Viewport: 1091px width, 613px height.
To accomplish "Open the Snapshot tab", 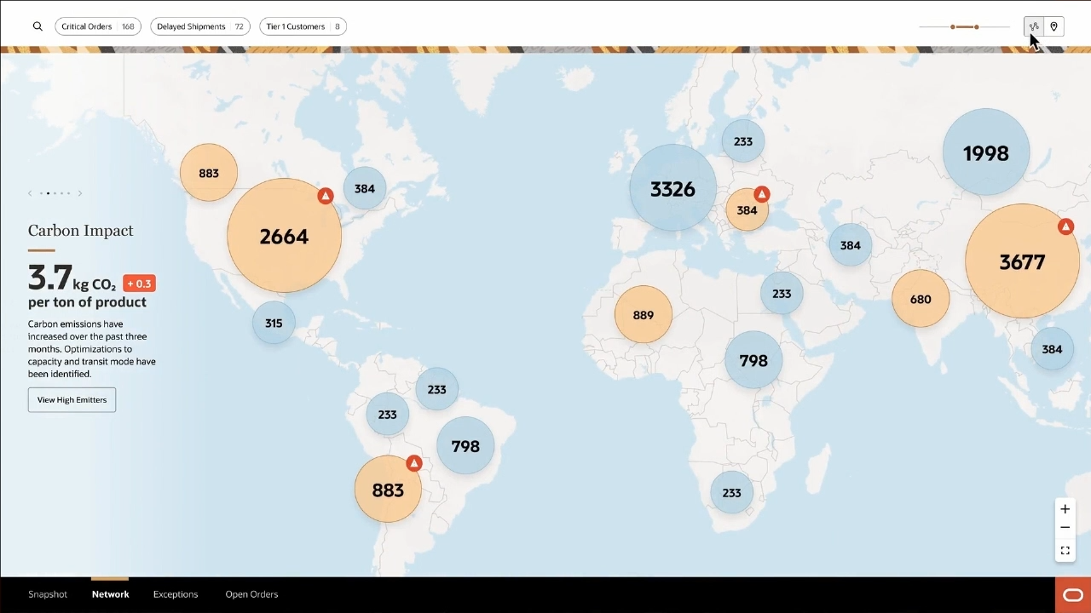I will pos(48,594).
